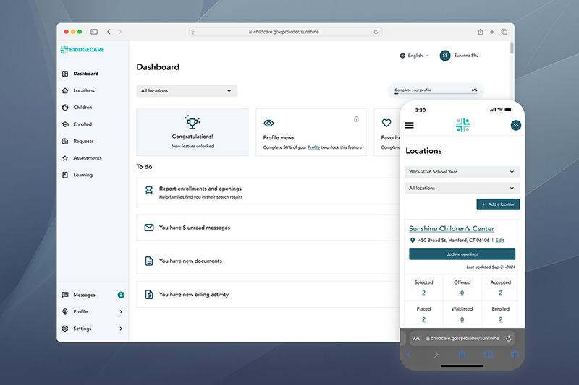
Task: Click the BridgeCare logo in sidebar
Action: [81, 50]
